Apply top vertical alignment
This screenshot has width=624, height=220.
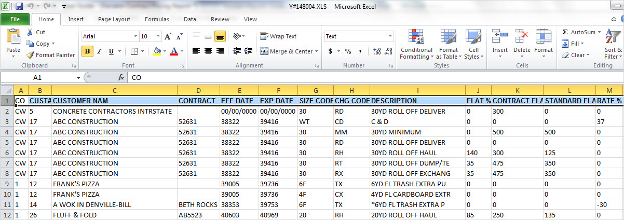196,36
